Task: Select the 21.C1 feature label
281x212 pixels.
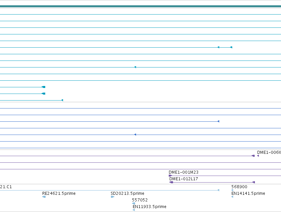Action: coord(6,187)
